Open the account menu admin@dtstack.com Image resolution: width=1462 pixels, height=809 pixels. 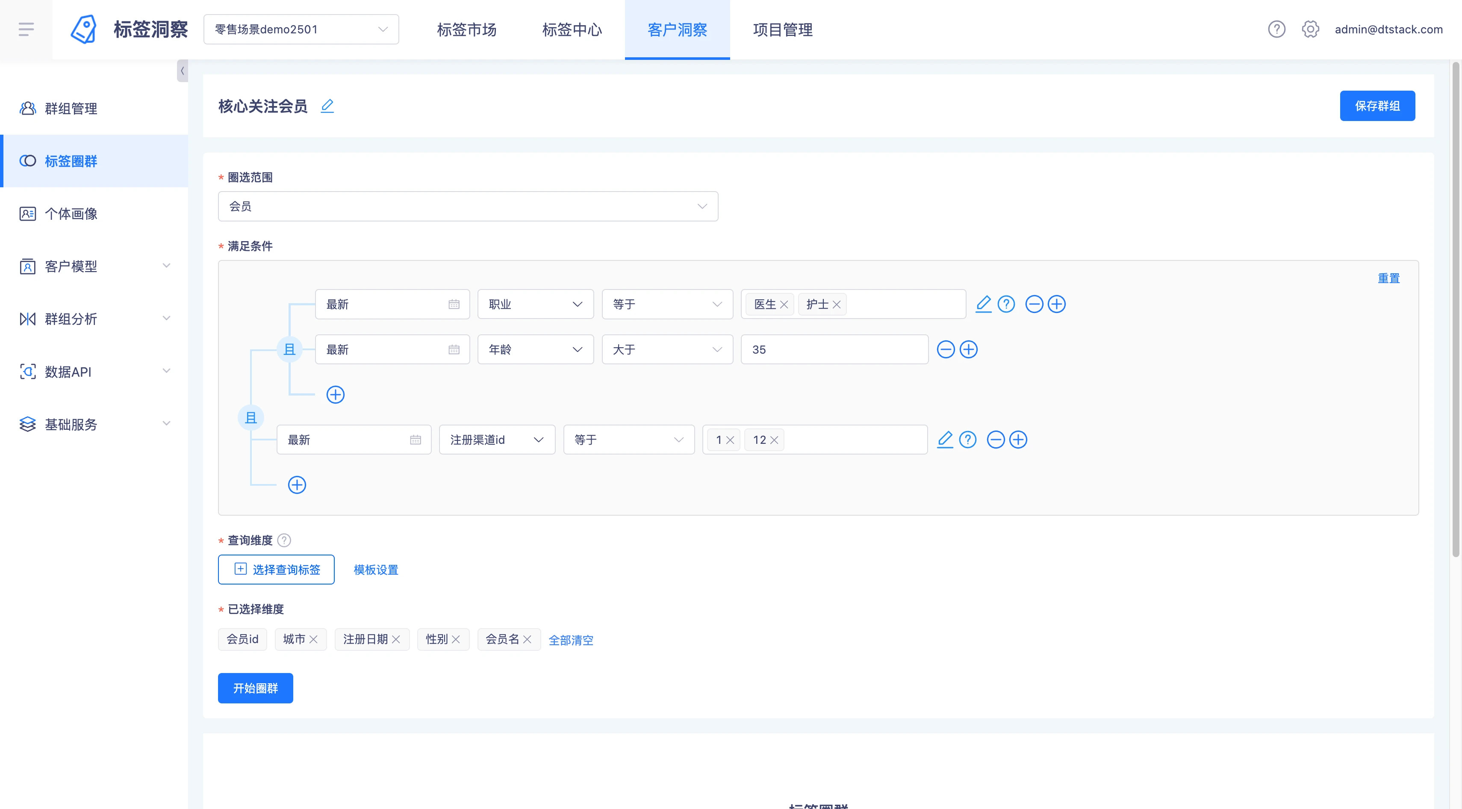tap(1388, 29)
